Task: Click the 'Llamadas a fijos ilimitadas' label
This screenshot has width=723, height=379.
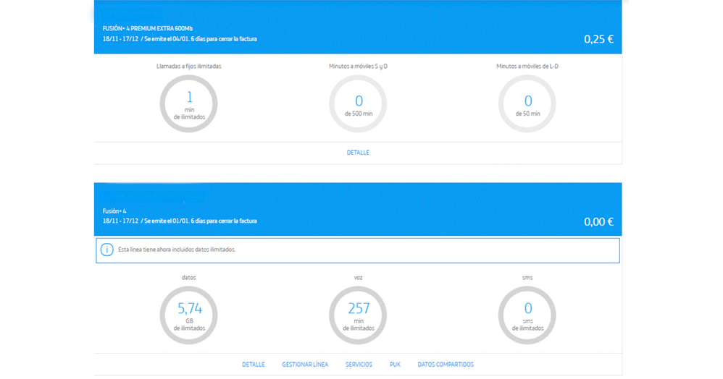Action: pyautogui.click(x=188, y=67)
